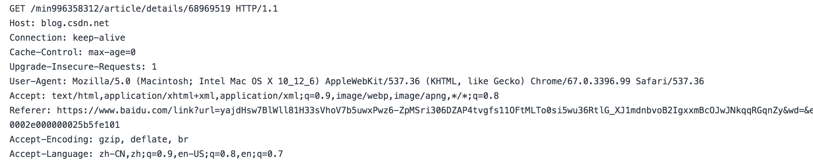The height and width of the screenshot is (162, 813).
Task: Click the Safari/537.36 text
Action: [670, 81]
